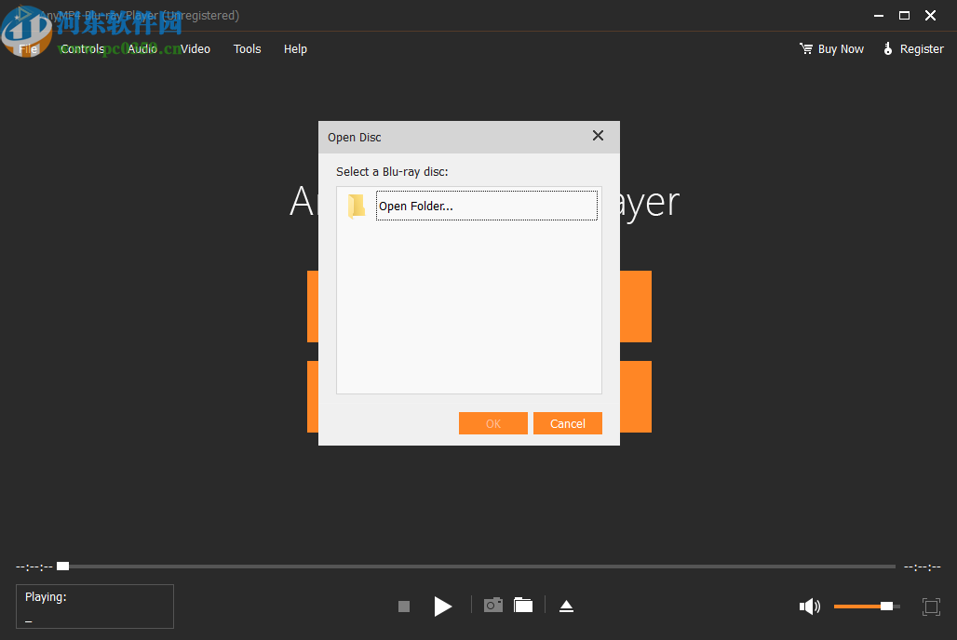Cancel the Open Disc dialog
The image size is (957, 640).
567,423
